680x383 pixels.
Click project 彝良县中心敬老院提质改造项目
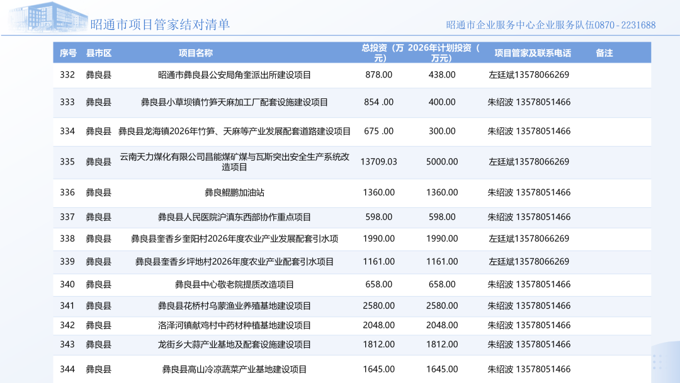pos(234,285)
